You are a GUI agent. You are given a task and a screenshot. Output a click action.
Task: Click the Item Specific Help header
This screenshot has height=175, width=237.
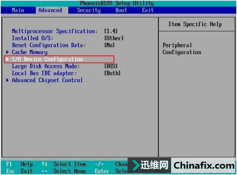coord(195,24)
